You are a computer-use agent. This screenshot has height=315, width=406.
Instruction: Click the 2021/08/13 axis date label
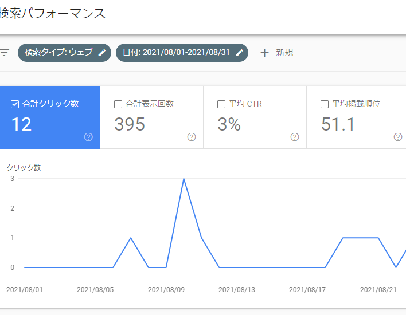click(237, 289)
